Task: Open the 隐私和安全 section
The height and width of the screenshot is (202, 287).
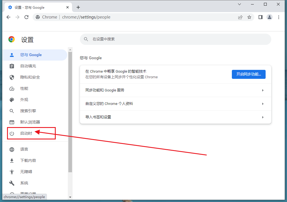Action: pos(35,77)
